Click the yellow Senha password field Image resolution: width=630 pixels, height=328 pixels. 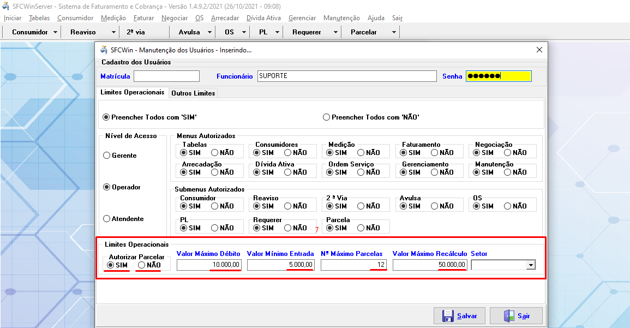pyautogui.click(x=498, y=76)
